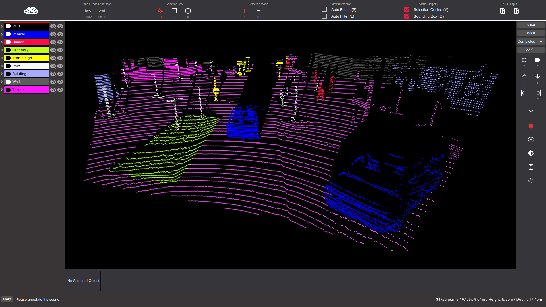Switch to left view arrow icon
Screen dimensions: 546x307
pyautogui.click(x=524, y=93)
